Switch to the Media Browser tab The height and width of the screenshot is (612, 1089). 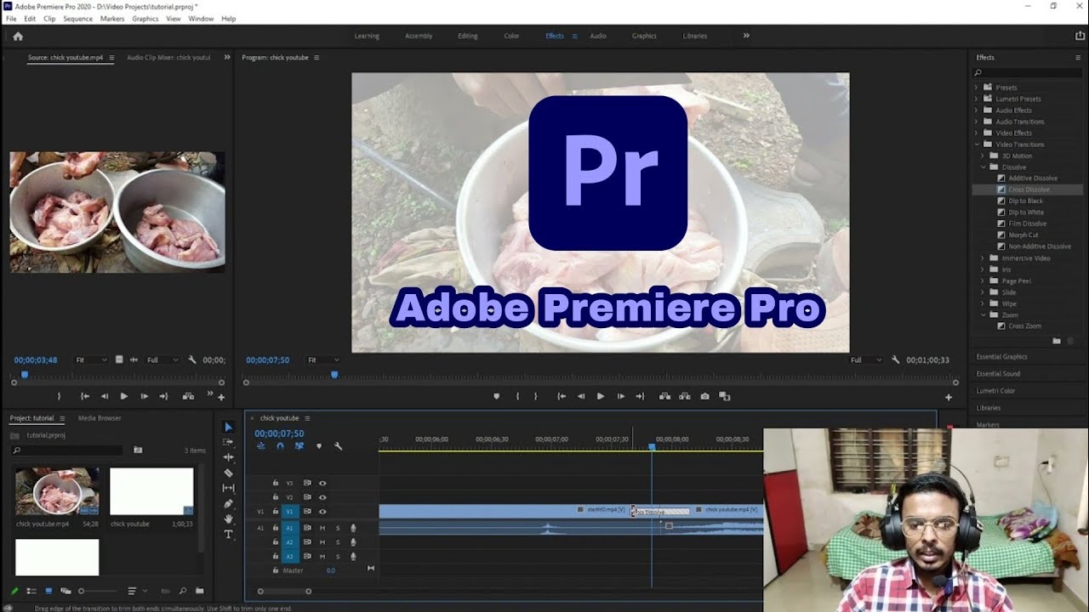click(x=100, y=418)
